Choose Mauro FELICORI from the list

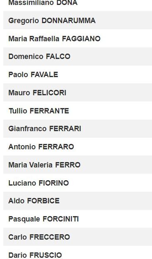[37, 93]
